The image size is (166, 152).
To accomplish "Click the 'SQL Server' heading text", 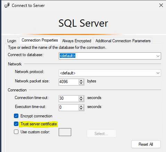I will coord(83,23).
